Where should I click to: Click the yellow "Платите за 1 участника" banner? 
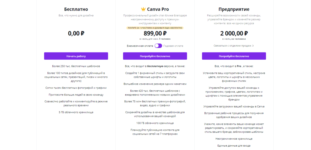pyautogui.click(x=155, y=28)
